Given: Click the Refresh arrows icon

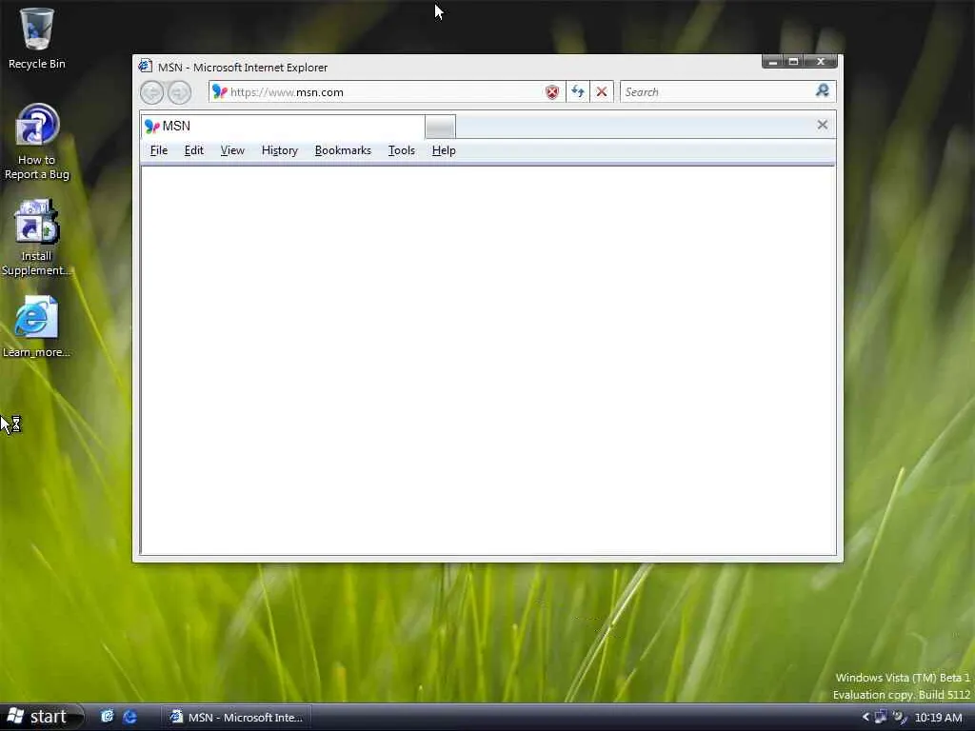Looking at the screenshot, I should [578, 92].
